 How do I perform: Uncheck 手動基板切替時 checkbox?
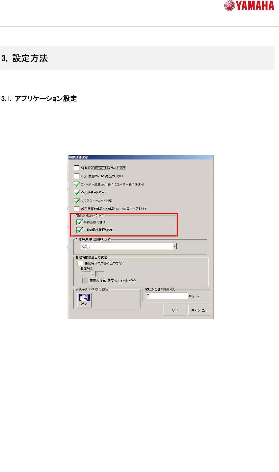(x=79, y=222)
